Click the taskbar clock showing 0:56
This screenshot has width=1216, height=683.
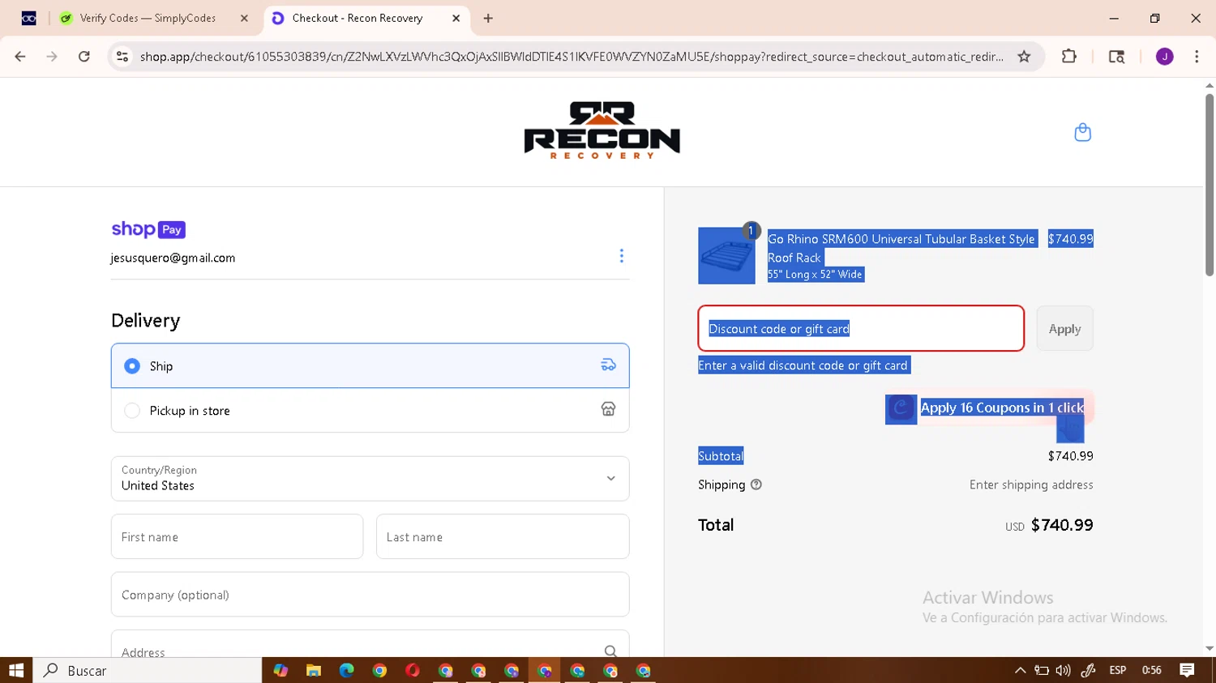pyautogui.click(x=1151, y=670)
